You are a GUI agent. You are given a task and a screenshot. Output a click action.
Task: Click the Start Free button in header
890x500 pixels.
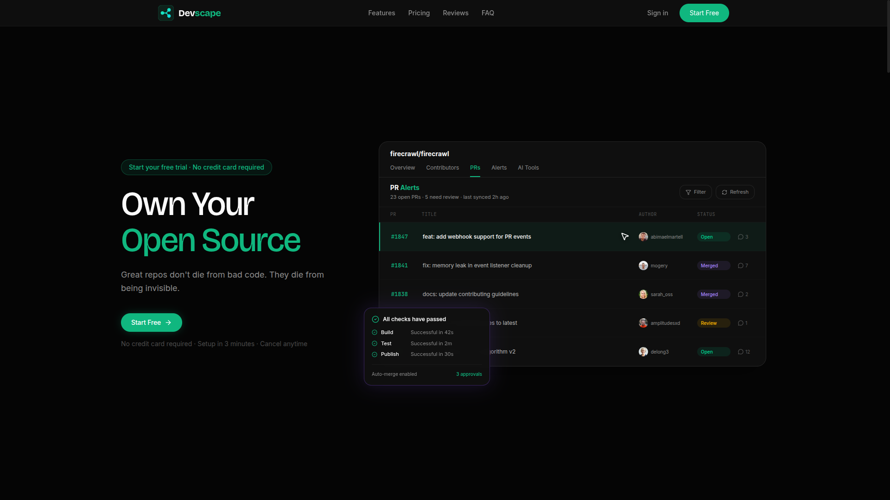click(x=704, y=13)
